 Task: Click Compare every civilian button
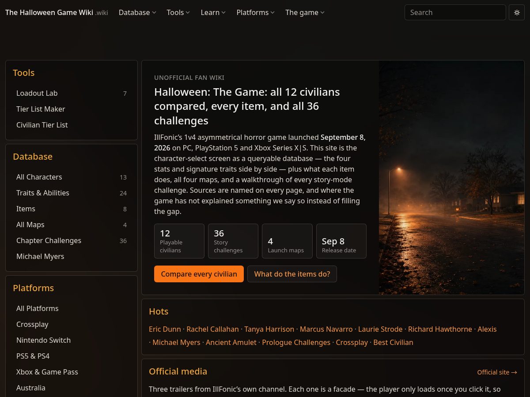pyautogui.click(x=199, y=274)
